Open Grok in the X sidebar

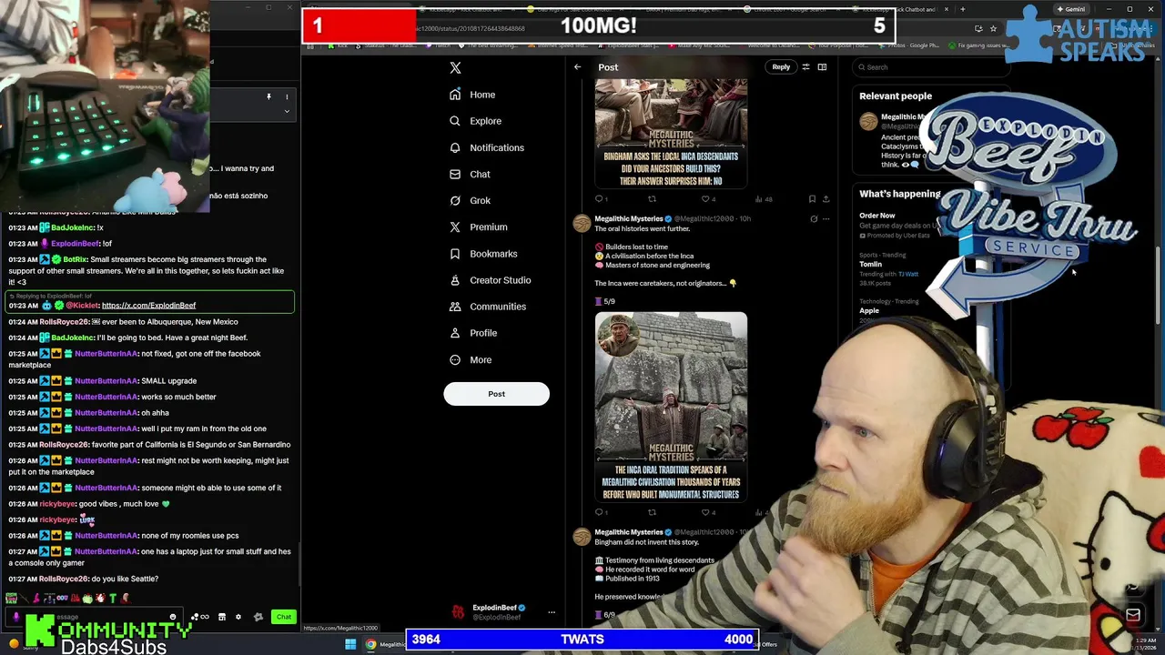point(470,200)
